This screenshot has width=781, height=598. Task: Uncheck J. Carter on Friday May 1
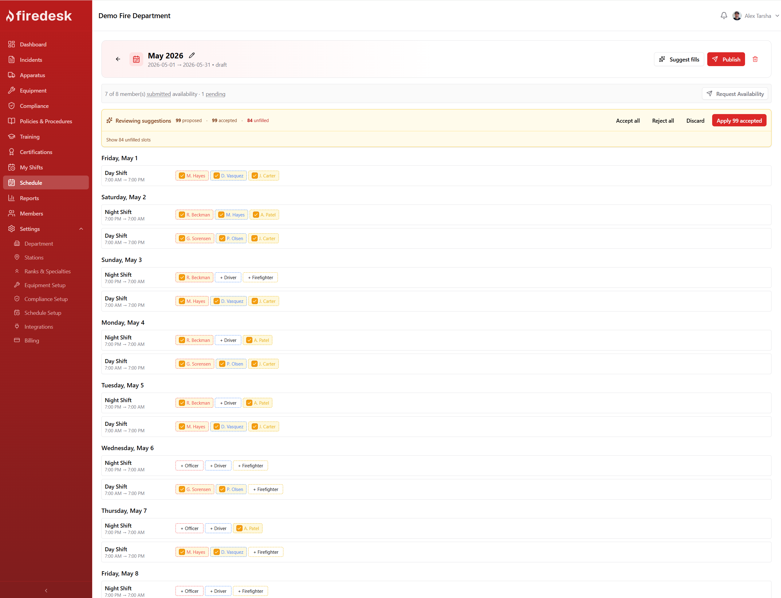click(254, 176)
